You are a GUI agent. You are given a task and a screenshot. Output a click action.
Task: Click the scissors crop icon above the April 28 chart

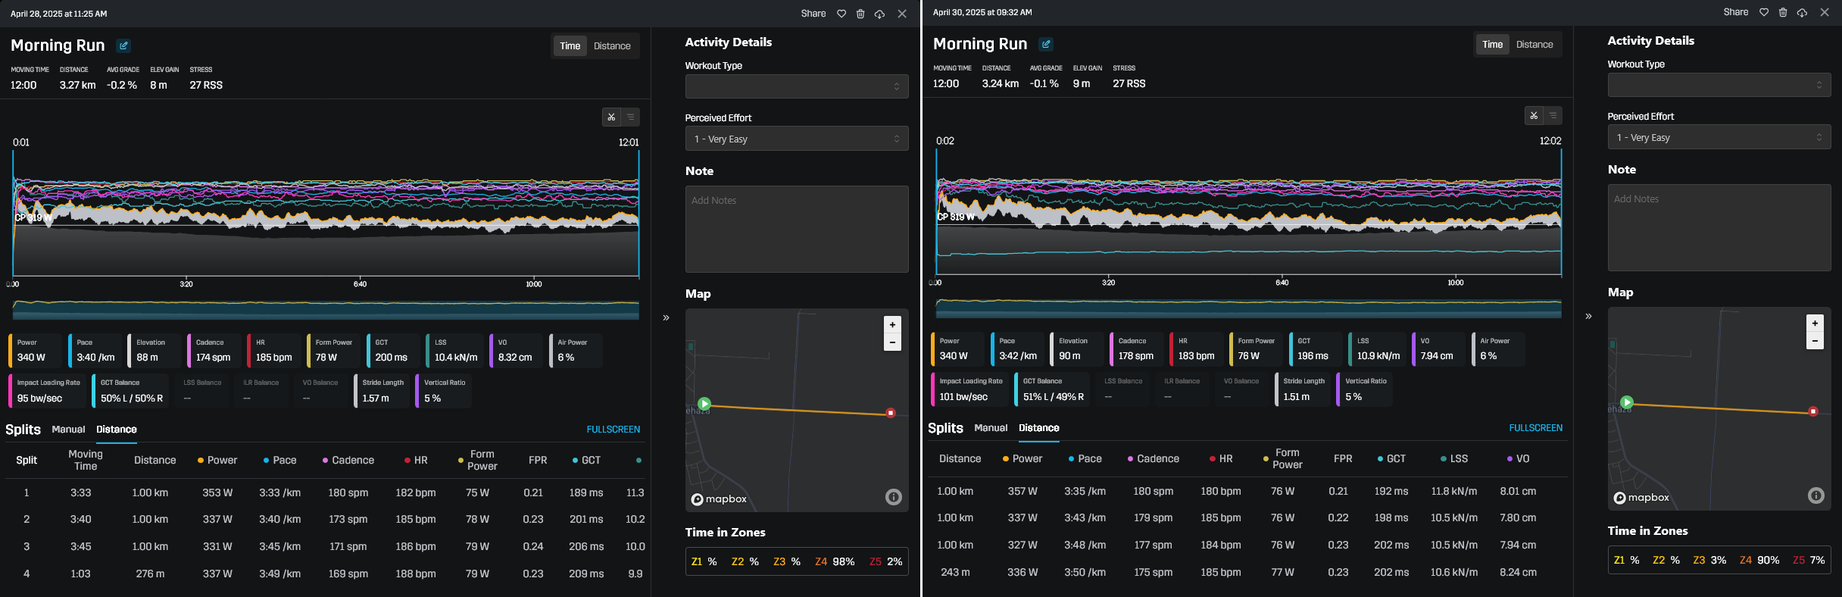[x=611, y=117]
